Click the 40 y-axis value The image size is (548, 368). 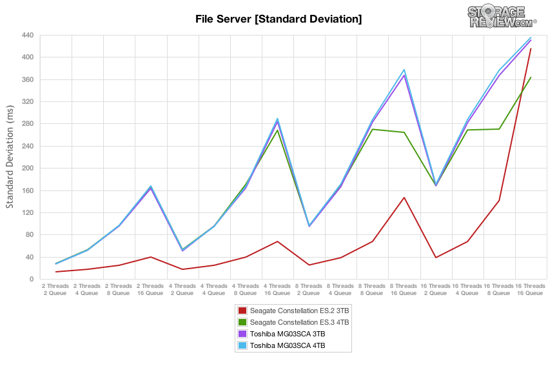tap(30, 257)
